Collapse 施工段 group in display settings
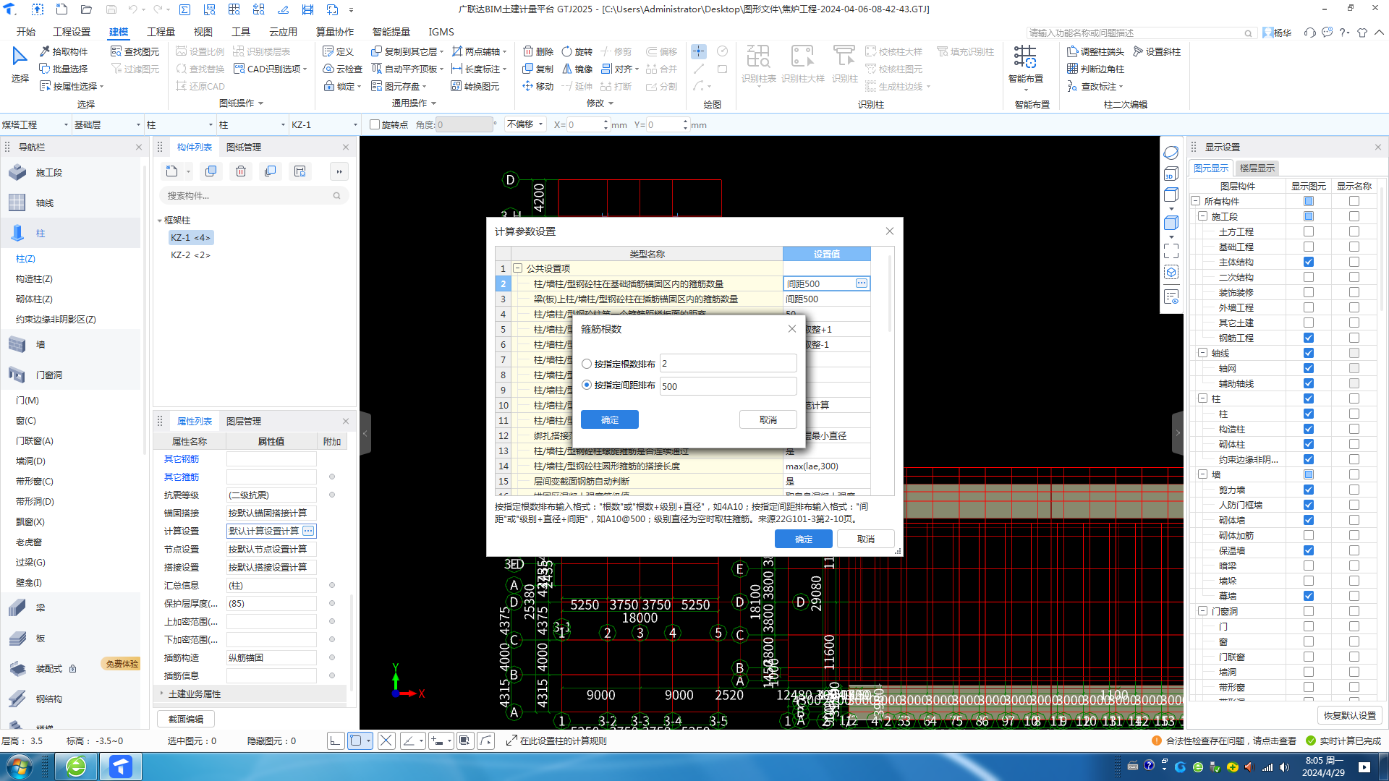Screen dimensions: 1389x781 tap(1202, 216)
